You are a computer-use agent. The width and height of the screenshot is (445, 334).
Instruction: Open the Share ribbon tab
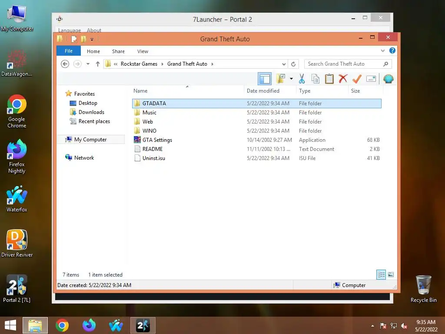click(x=118, y=51)
